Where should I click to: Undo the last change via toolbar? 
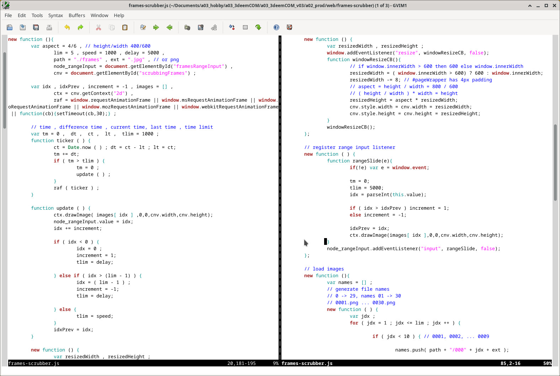[67, 27]
